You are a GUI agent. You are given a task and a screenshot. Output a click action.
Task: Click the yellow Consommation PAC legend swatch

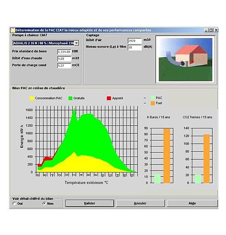(32, 98)
